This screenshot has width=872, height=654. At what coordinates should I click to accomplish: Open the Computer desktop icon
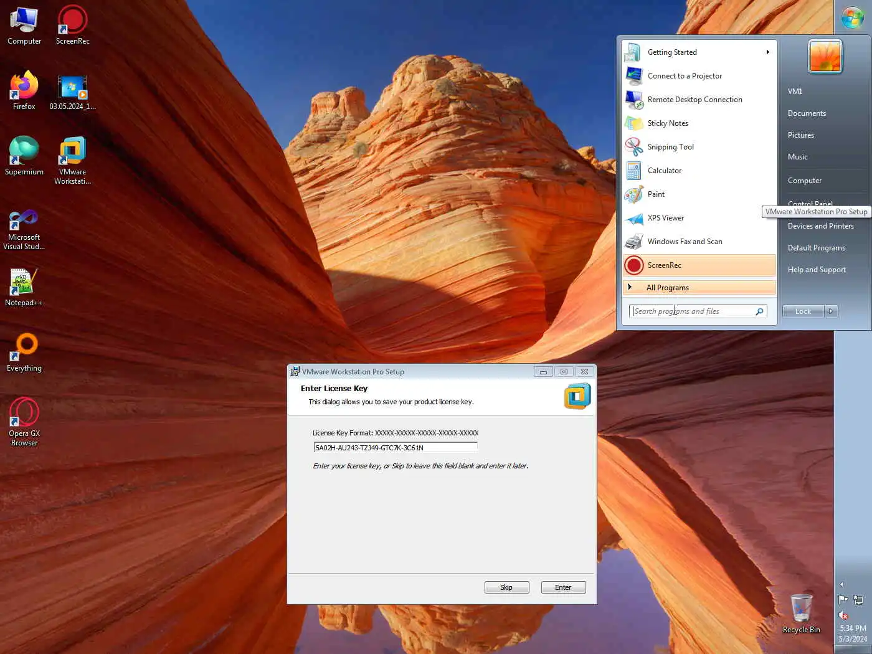tap(24, 26)
